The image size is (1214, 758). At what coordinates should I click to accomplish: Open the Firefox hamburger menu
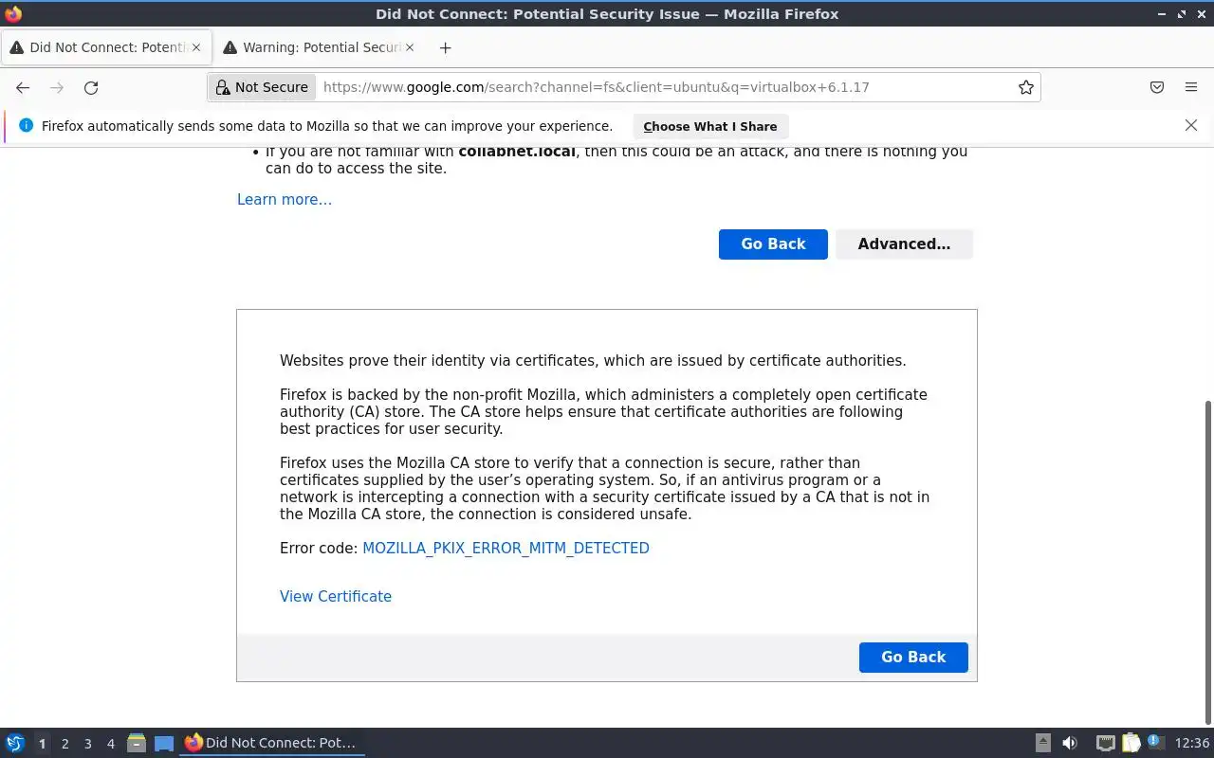click(1191, 87)
